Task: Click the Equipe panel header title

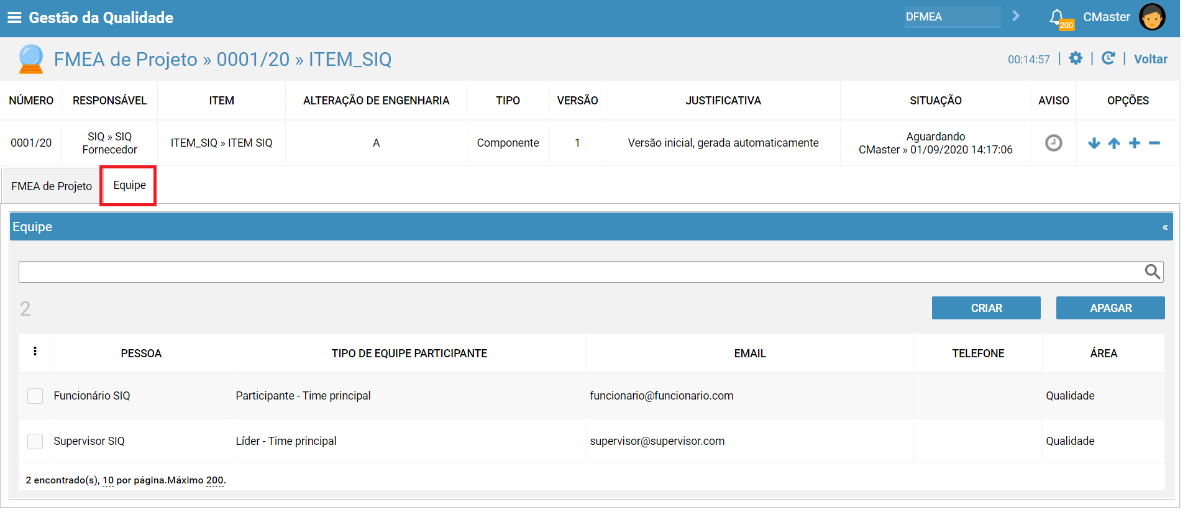Action: tap(32, 227)
